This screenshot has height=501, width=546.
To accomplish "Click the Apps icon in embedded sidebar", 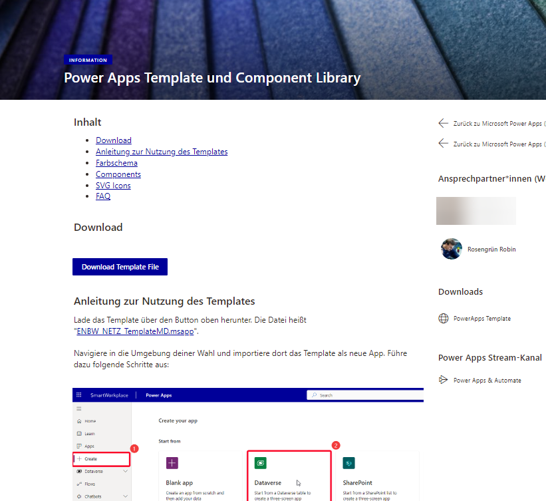I will [79, 446].
